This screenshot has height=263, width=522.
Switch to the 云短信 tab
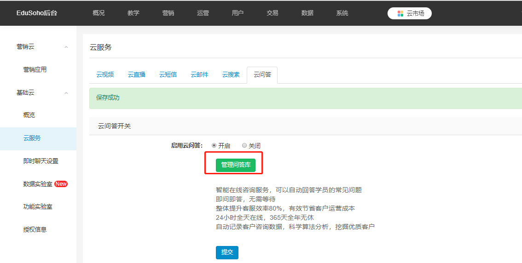168,74
